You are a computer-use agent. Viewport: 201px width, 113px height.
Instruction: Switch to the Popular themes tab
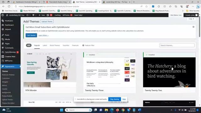(x=37, y=45)
